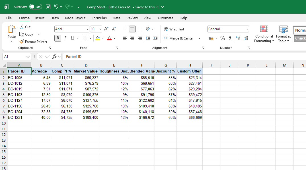
Task: Open Conditional Formatting menu
Action: (264, 34)
